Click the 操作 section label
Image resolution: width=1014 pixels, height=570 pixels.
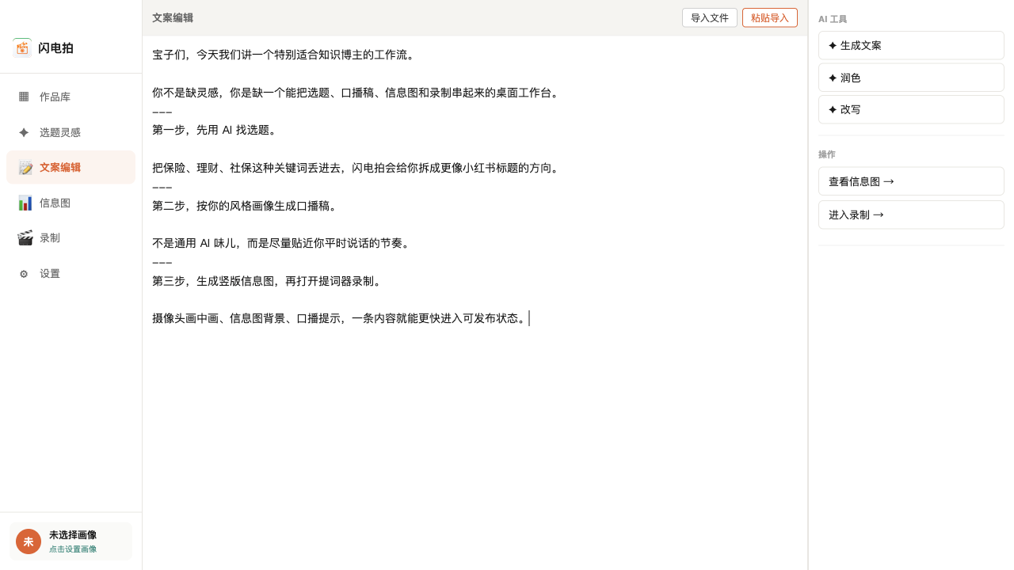point(827,154)
